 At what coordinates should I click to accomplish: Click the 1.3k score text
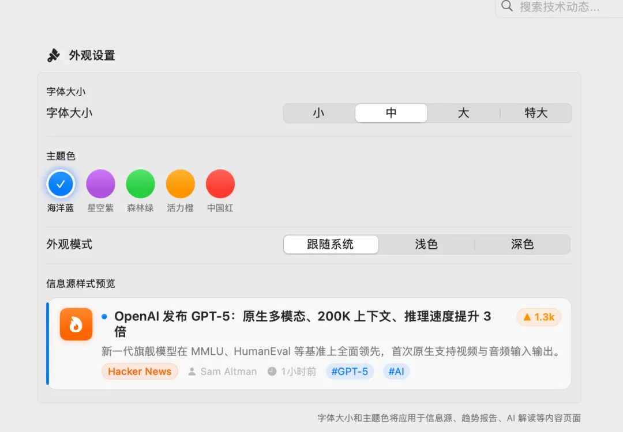(544, 317)
